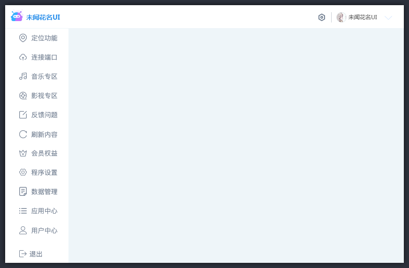409x268 pixels.
Task: Click the 退出 logout button
Action: (31, 253)
